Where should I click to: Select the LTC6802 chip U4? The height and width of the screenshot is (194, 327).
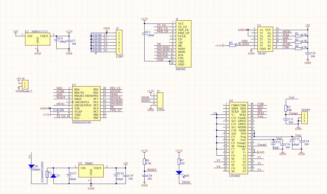[x=238, y=138]
